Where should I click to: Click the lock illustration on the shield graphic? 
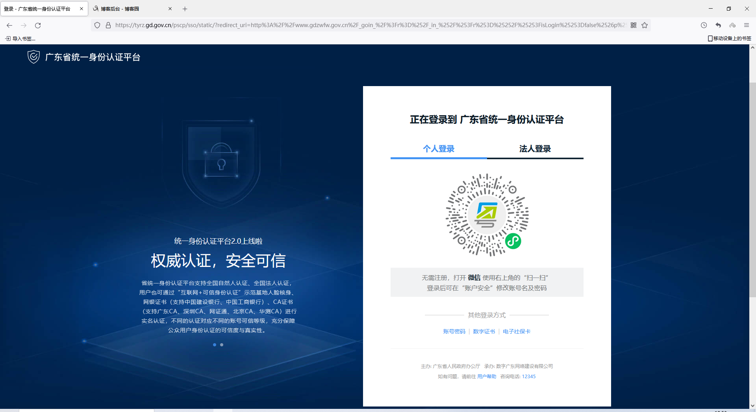(x=221, y=160)
